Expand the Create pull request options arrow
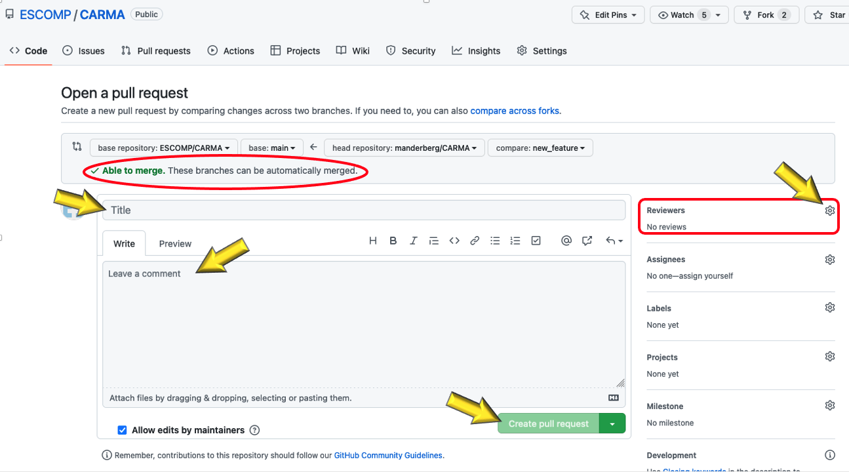 pyautogui.click(x=612, y=423)
